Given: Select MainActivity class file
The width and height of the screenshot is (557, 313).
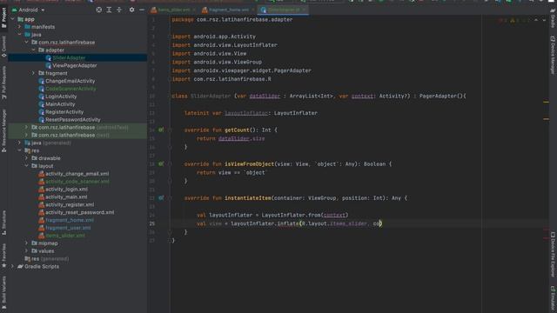Looking at the screenshot, I should tap(60, 104).
